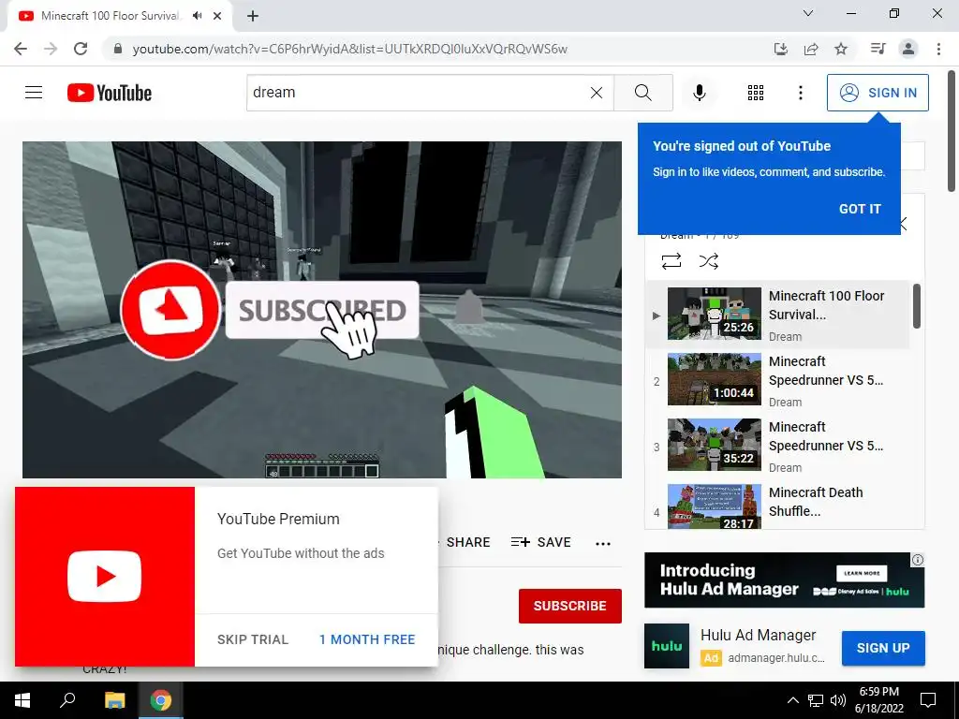Open the YouTube hamburger guide menu
959x719 pixels.
point(34,93)
